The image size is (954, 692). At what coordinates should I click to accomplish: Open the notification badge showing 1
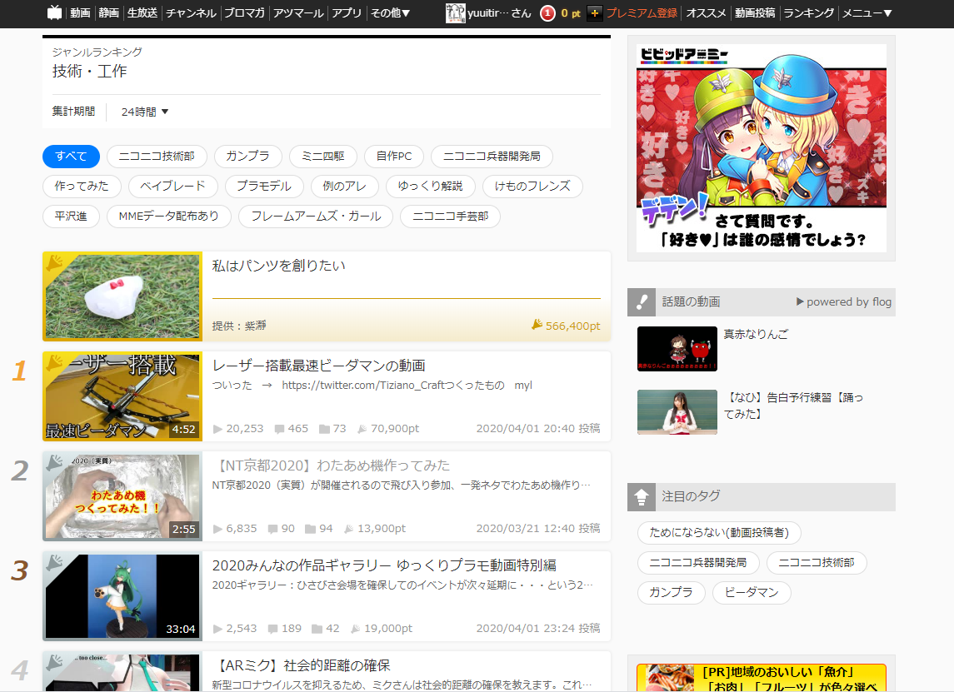547,12
